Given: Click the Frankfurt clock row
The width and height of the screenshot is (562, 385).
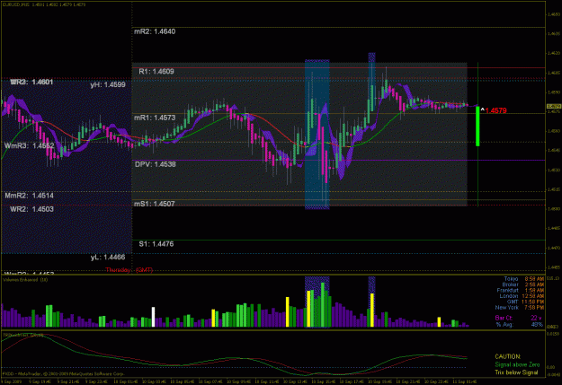Looking at the screenshot, I should coord(521,290).
